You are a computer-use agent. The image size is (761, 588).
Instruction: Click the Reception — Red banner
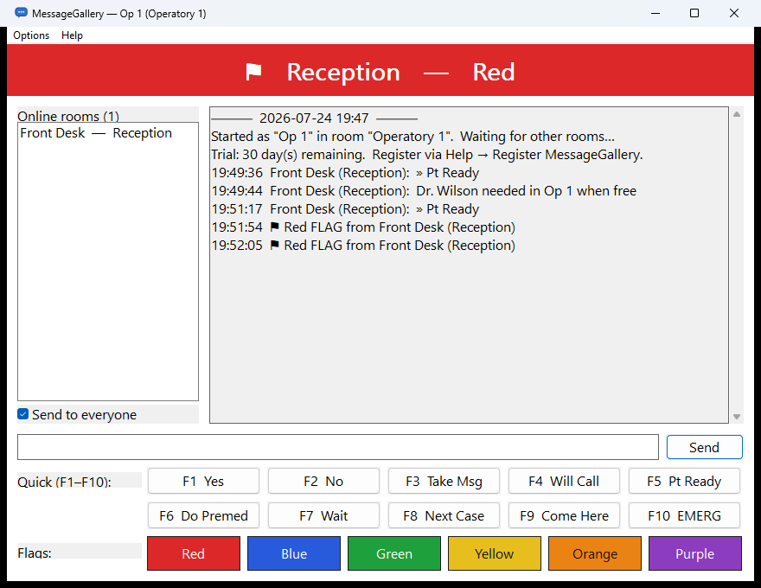coord(380,70)
